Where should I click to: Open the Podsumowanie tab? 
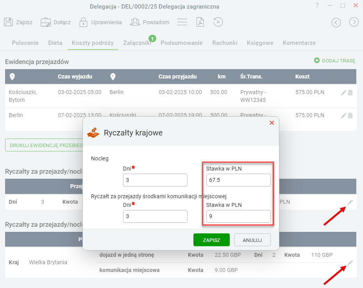[182, 43]
